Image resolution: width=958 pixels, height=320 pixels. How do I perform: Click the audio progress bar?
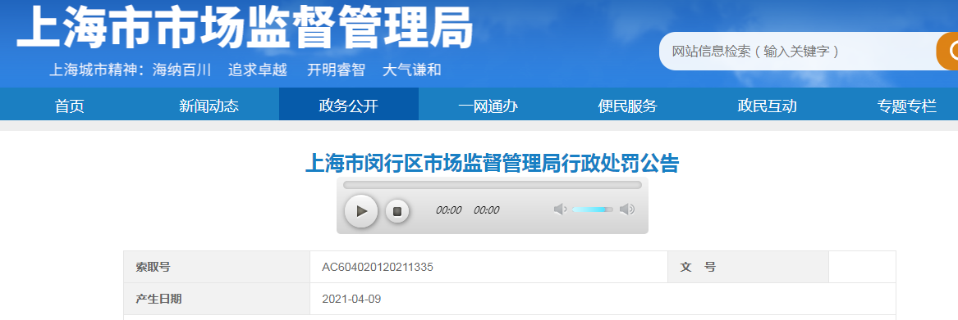493,185
